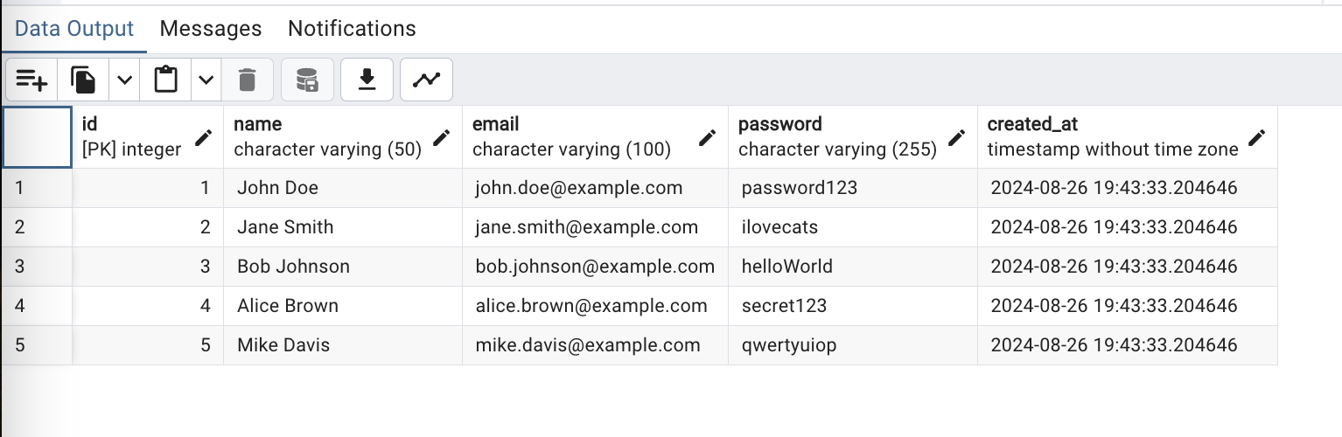Switch to the Messages tab
This screenshot has width=1342, height=437.
(x=211, y=29)
